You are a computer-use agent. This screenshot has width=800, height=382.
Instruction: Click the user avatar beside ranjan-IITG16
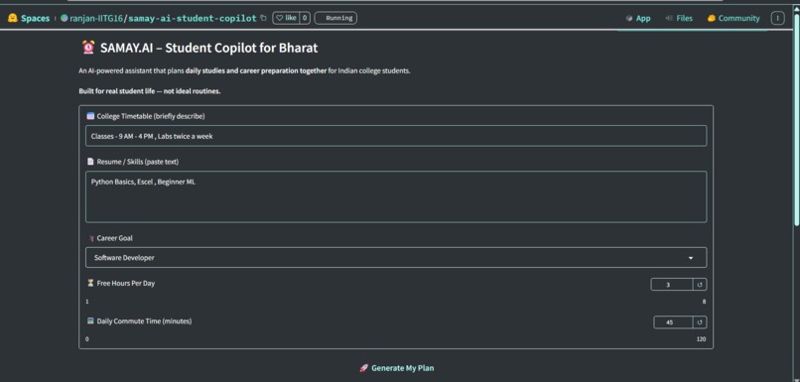pos(64,18)
